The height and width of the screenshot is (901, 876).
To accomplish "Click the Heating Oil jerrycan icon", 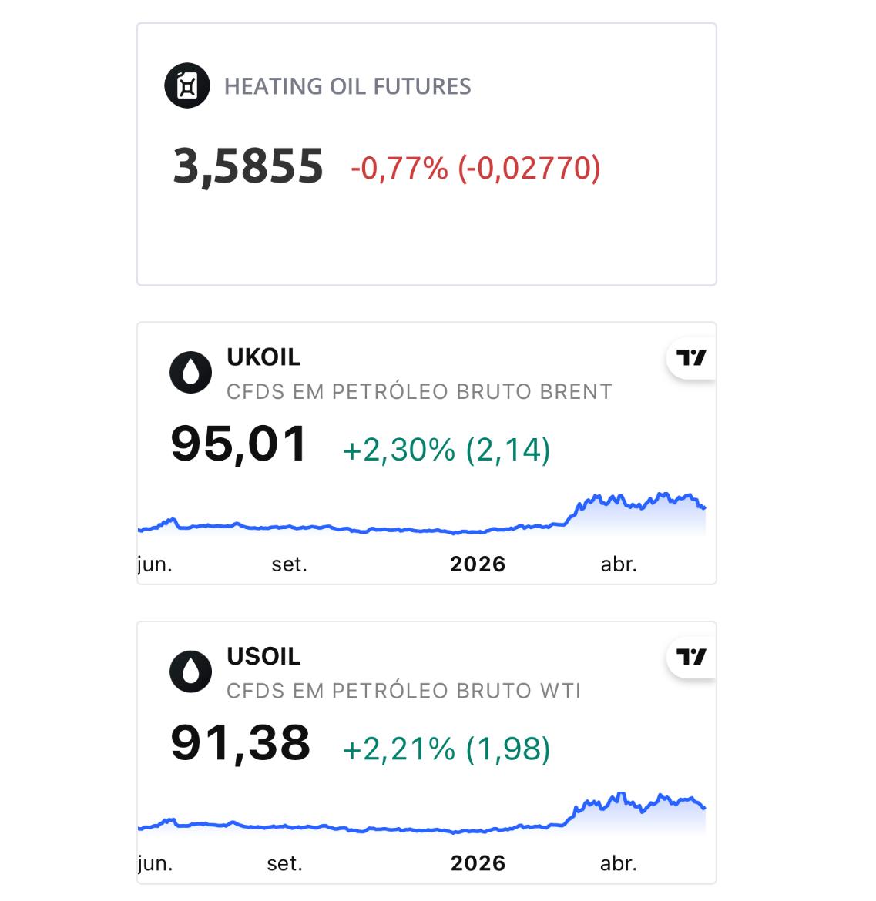I will click(x=186, y=85).
